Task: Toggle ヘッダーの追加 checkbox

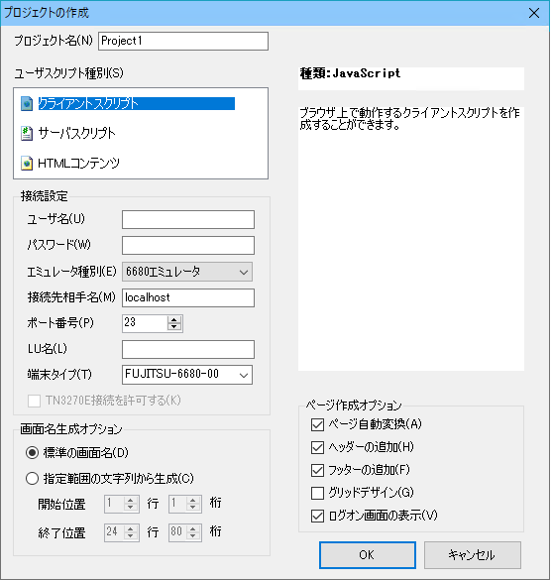Action: [317, 447]
